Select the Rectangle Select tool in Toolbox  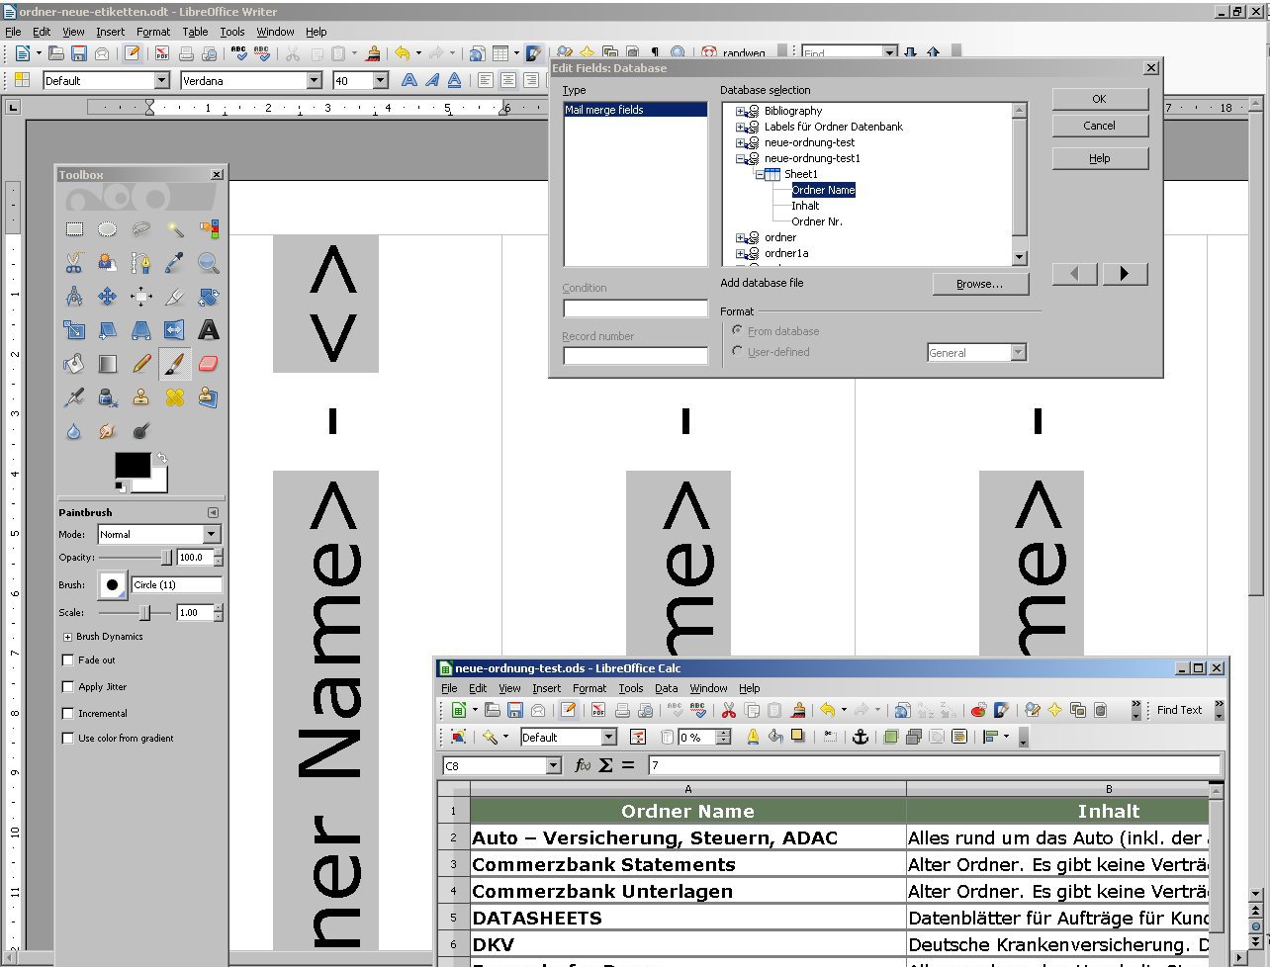(x=74, y=229)
